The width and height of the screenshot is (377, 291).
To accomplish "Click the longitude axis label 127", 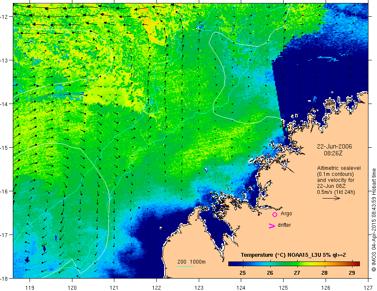I will tap(368, 288).
